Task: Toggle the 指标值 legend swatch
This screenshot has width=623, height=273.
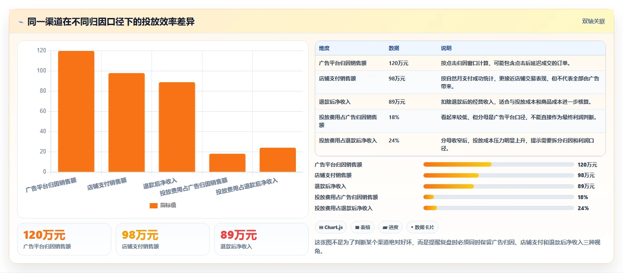Action: (x=153, y=205)
